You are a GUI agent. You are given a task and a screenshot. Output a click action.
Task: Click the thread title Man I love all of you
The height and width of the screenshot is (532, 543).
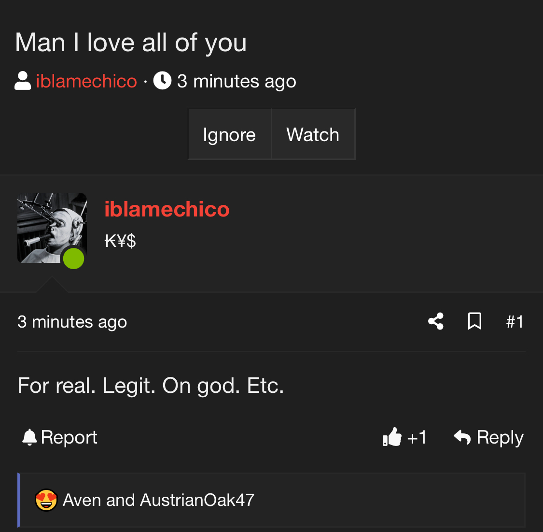pos(130,43)
